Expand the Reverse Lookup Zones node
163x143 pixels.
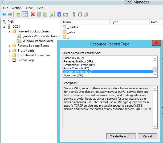(9, 46)
